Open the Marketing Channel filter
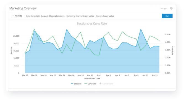186x102 pixels. coord(80,16)
